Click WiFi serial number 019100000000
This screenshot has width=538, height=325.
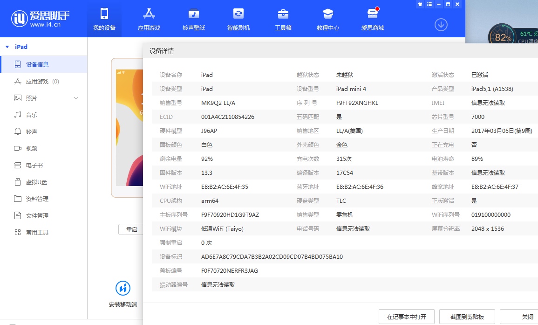click(x=491, y=214)
